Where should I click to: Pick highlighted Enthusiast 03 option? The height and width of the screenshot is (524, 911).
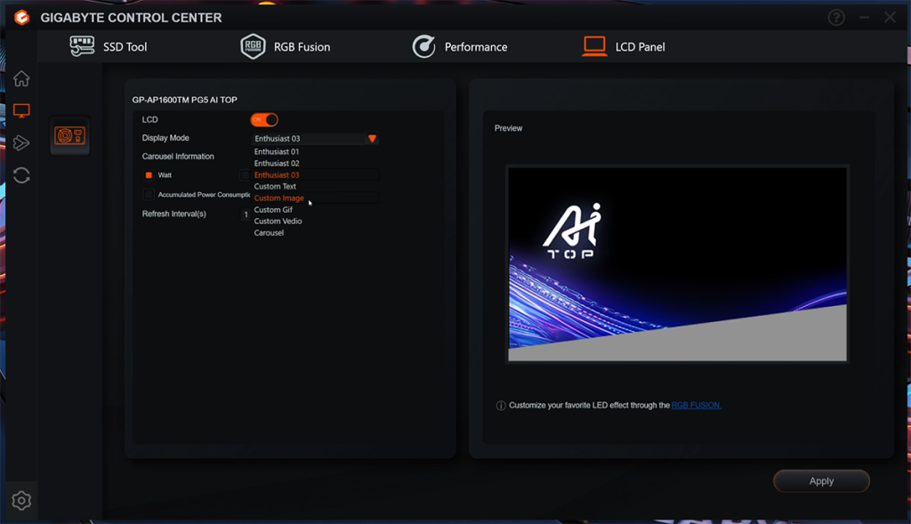[277, 175]
